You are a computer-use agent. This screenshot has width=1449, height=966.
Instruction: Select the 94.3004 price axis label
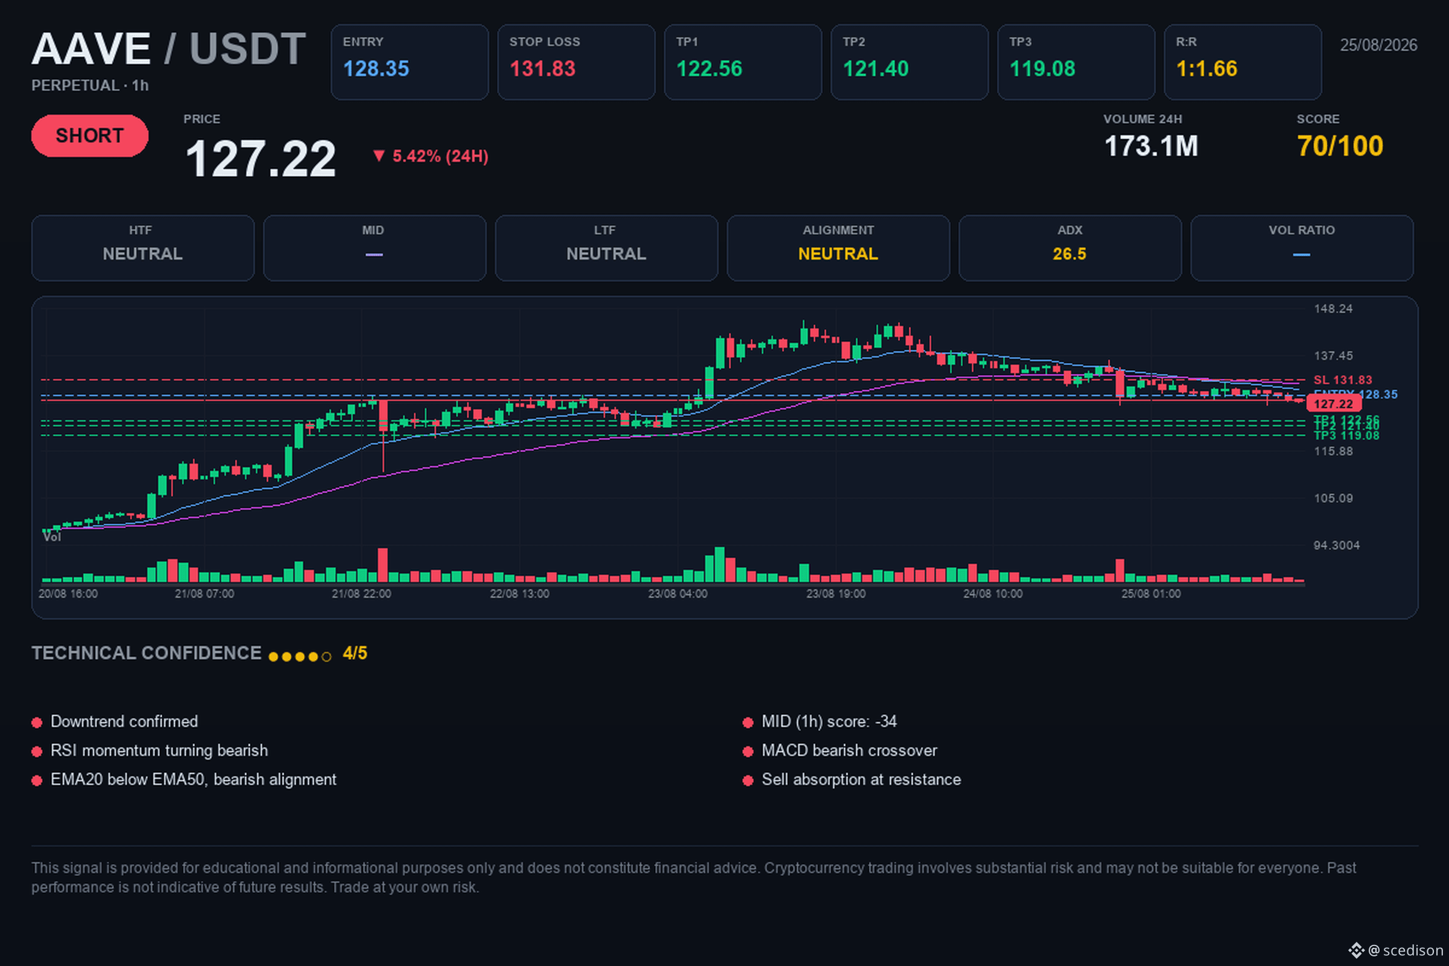pos(1336,546)
